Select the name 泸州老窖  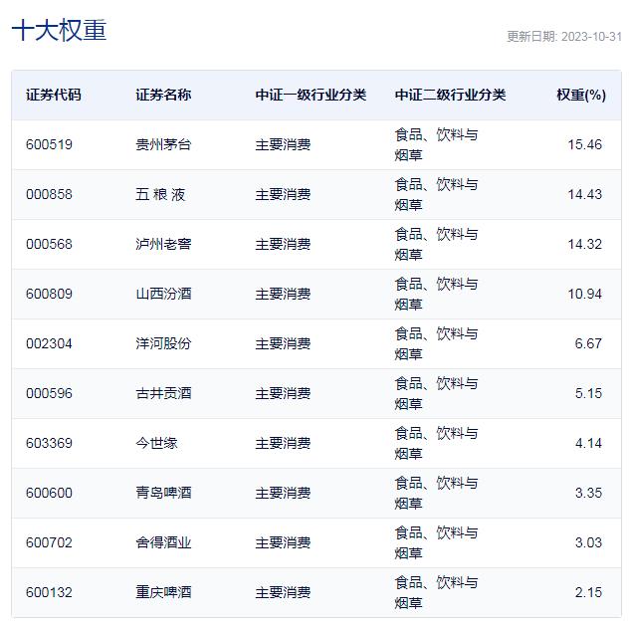tap(163, 244)
